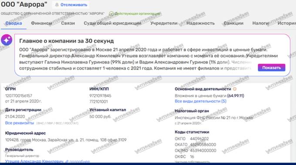Click the Действующая организация status label
Image resolution: width=296 pixels, height=165 pixels.
[137, 13]
